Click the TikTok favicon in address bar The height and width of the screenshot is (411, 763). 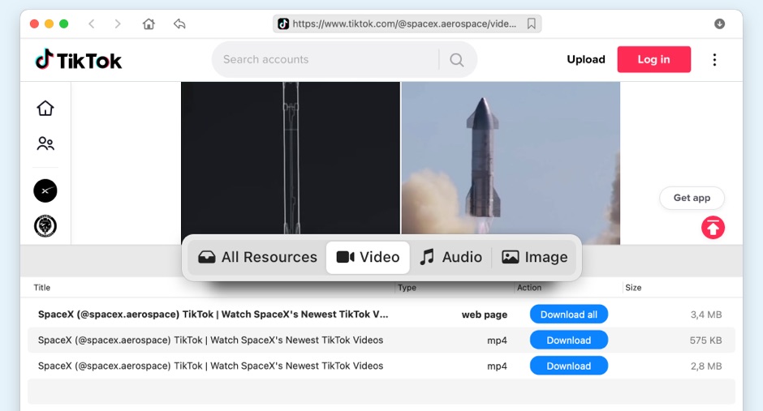(283, 24)
